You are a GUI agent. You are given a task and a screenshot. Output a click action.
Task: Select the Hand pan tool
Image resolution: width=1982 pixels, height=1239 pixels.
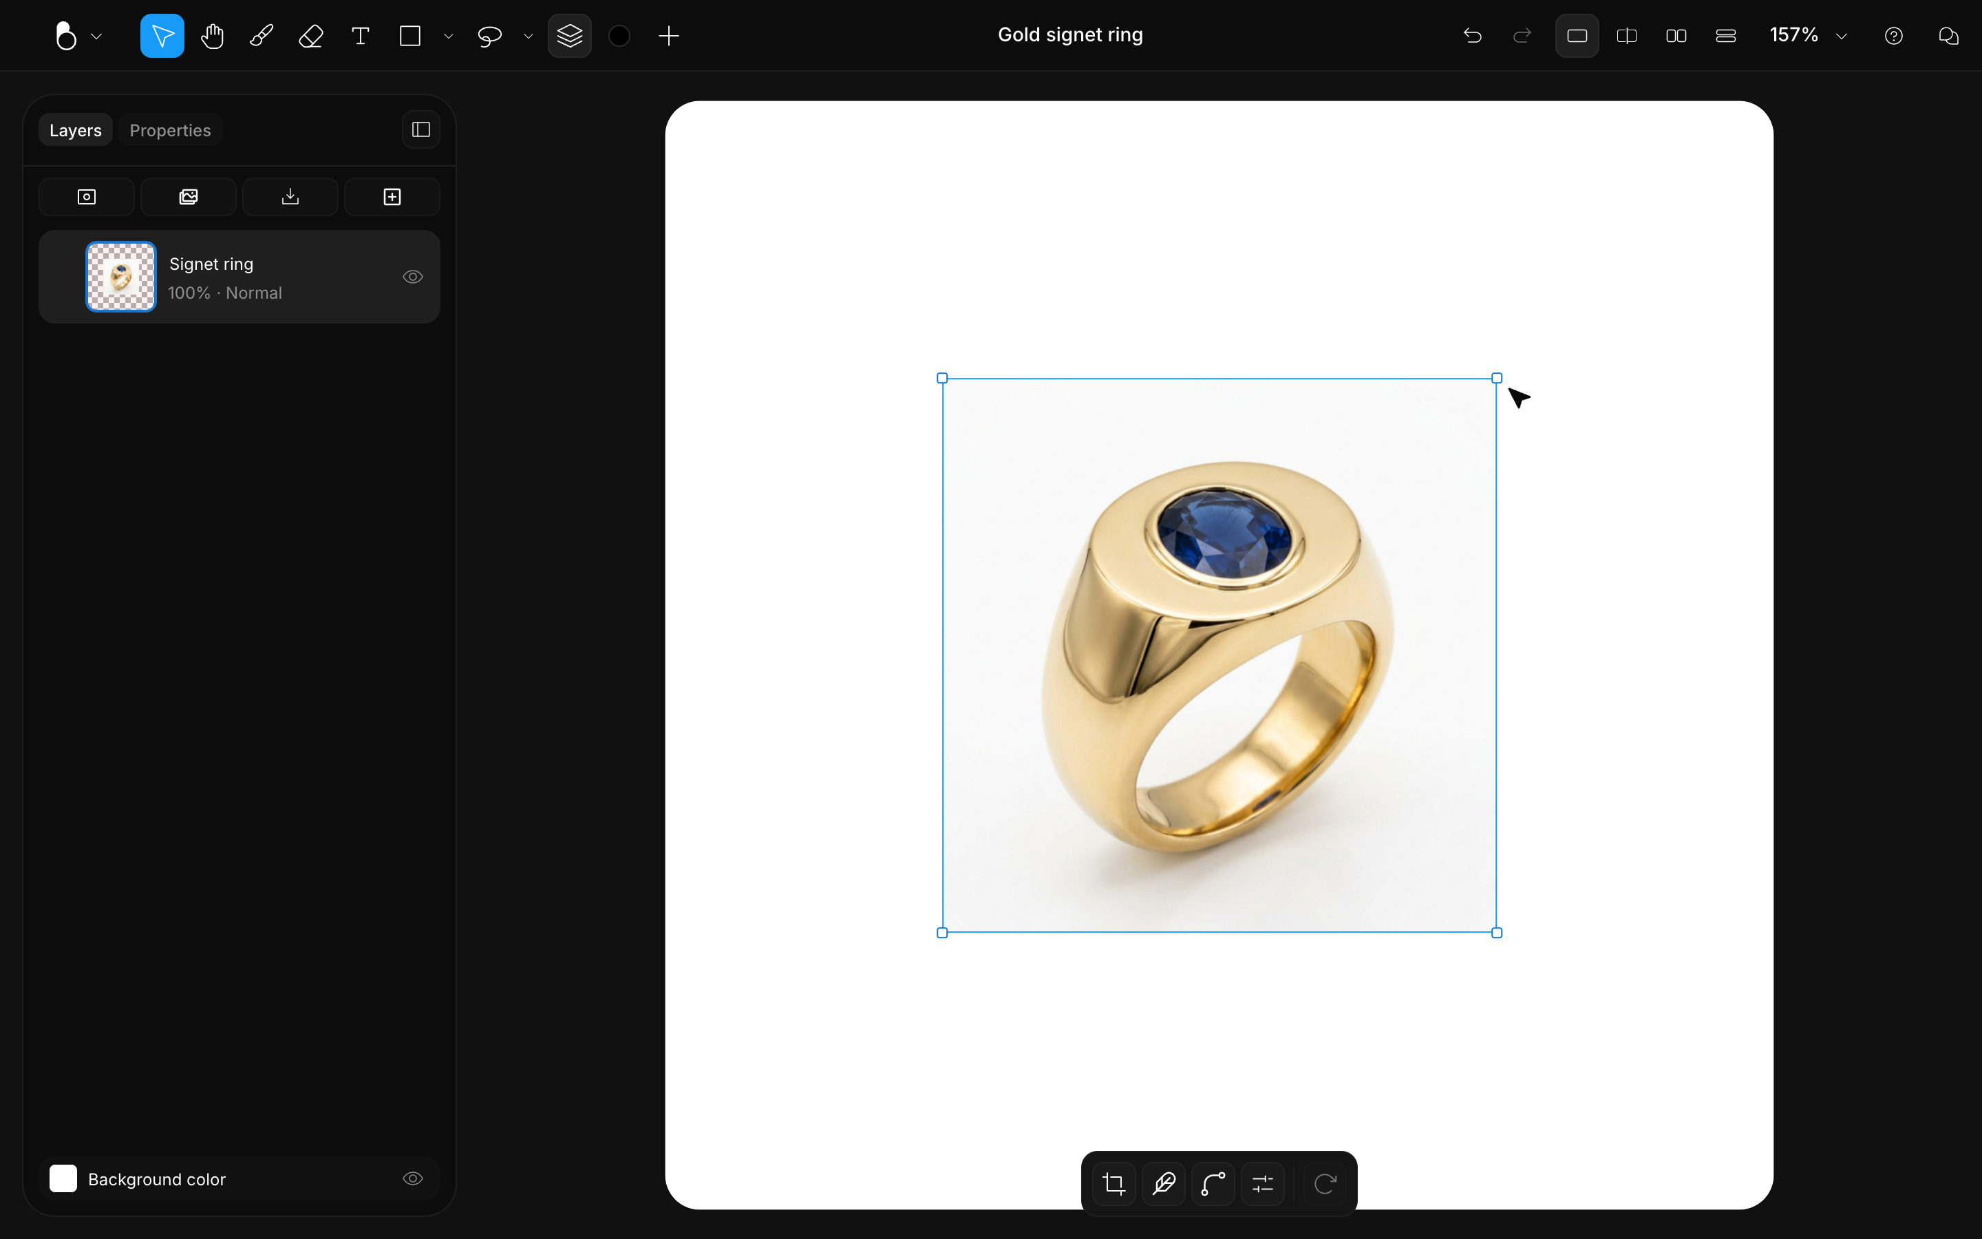point(212,36)
